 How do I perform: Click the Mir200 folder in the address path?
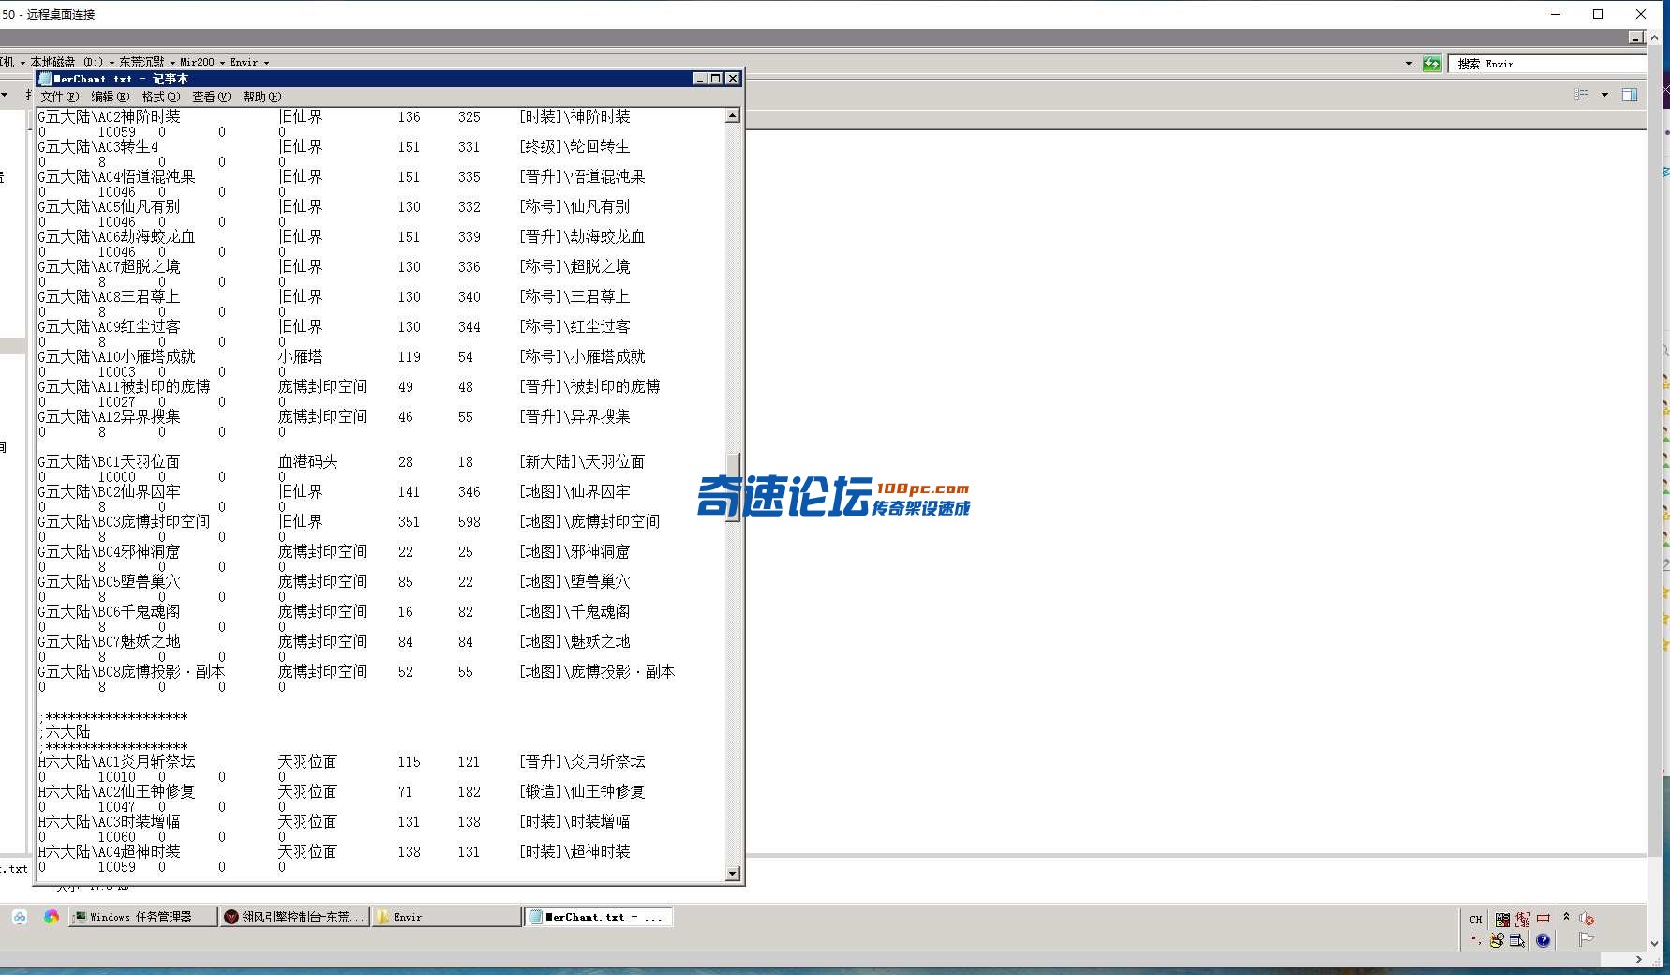click(197, 63)
